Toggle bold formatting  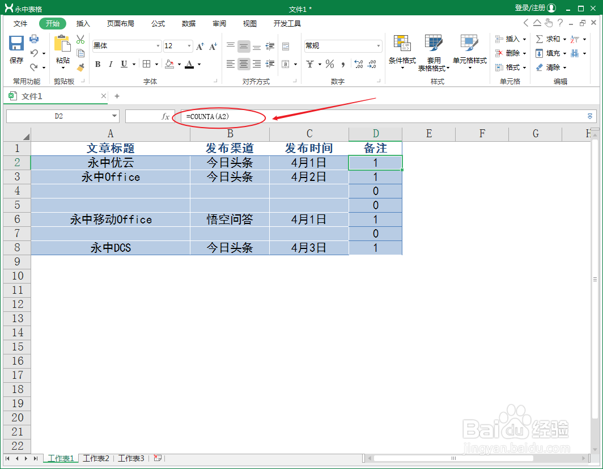(x=97, y=64)
